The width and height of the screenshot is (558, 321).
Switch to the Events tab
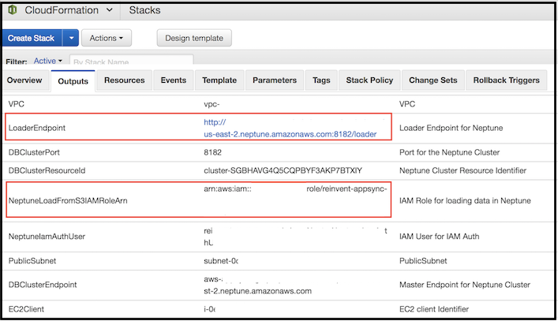coord(174,80)
